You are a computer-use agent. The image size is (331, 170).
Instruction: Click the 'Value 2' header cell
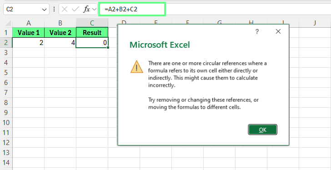60,33
